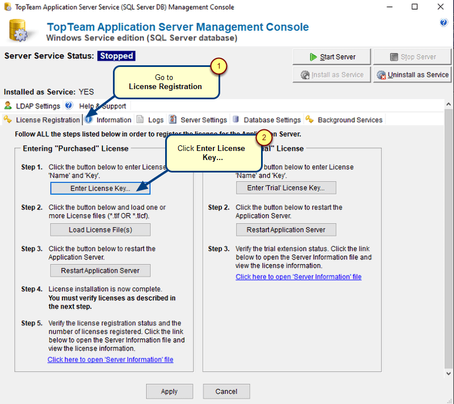Click the Uninstall as Service button
This screenshot has width=454, height=404.
[x=412, y=75]
